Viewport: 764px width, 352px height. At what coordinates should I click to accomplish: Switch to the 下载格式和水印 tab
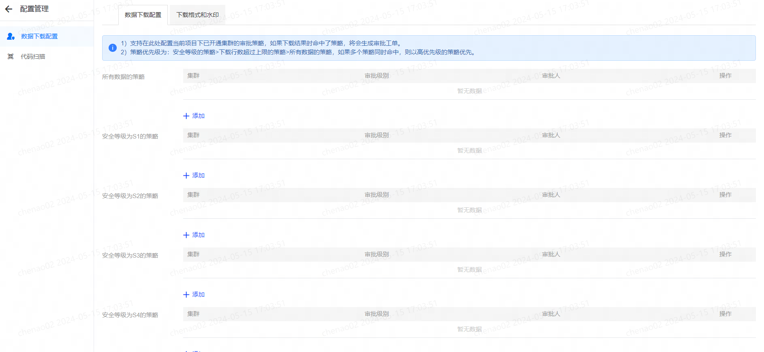click(197, 15)
